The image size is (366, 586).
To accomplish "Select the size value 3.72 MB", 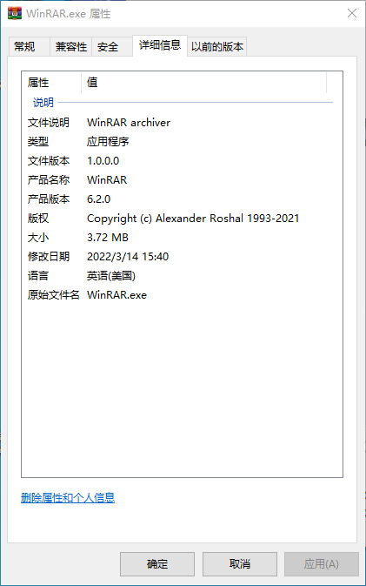I will pyautogui.click(x=108, y=238).
